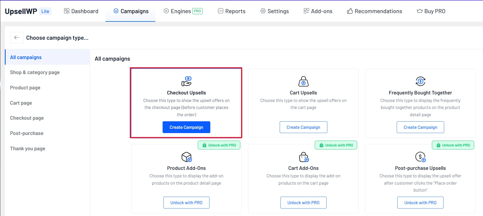Click Unlock with PRO button under Product Add-Ons
The width and height of the screenshot is (483, 216).
coord(186,203)
